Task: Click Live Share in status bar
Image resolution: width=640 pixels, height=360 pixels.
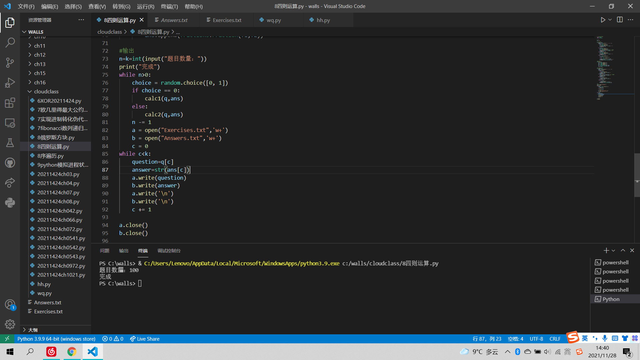Action: click(145, 339)
